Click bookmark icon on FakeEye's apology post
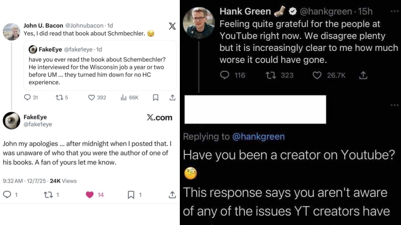This screenshot has width=401, height=225. pos(131,195)
